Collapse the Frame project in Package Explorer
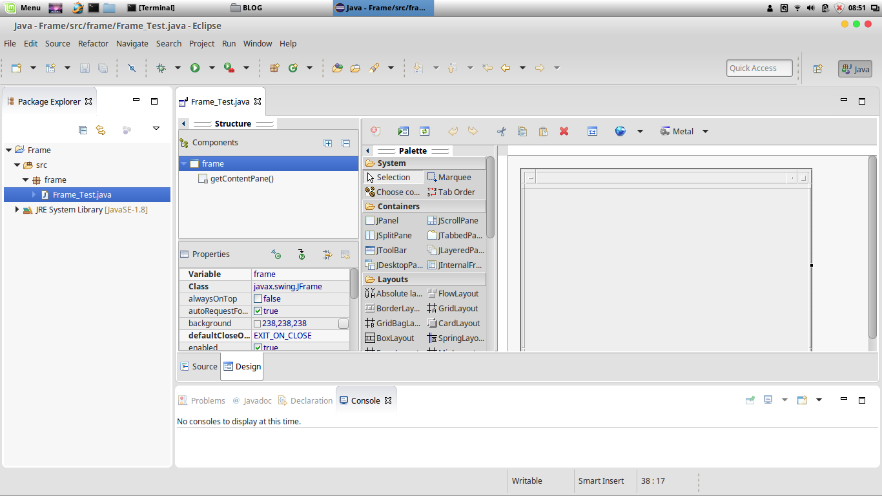 [x=8, y=149]
